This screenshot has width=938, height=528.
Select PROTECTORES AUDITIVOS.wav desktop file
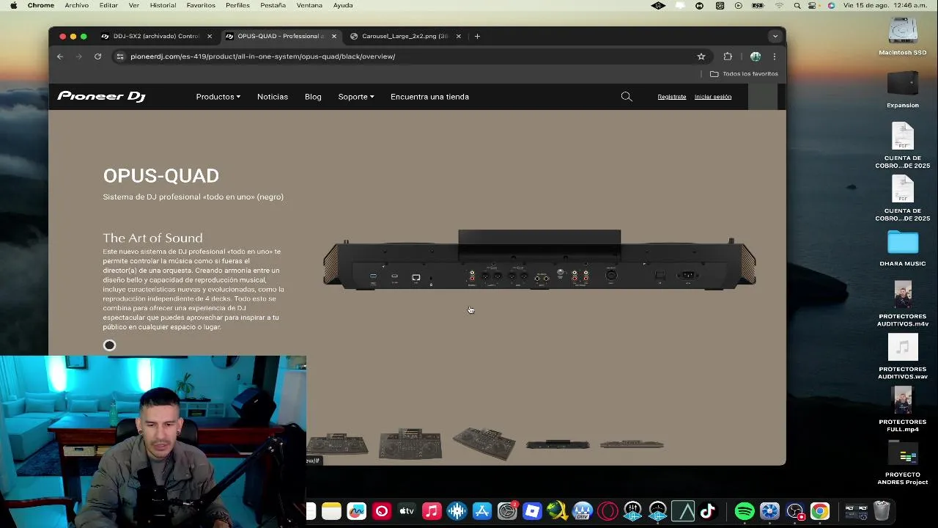(x=903, y=357)
